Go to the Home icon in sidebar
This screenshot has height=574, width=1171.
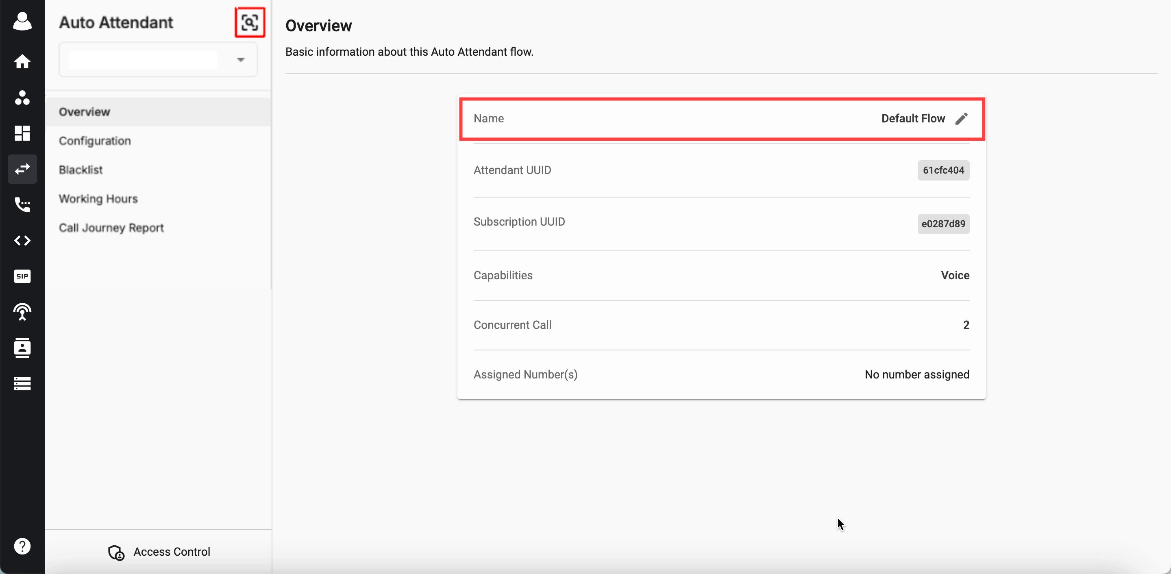22,61
